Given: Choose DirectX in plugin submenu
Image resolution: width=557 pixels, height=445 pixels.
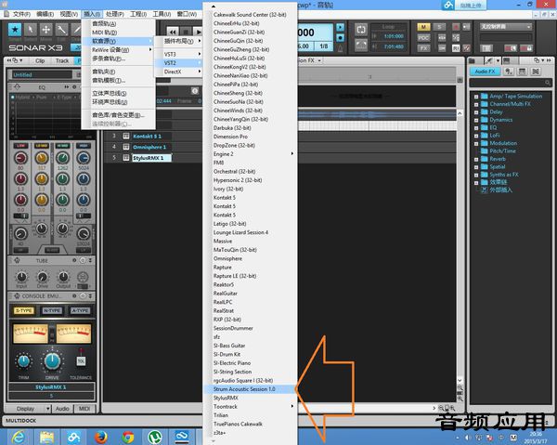Looking at the screenshot, I should pyautogui.click(x=179, y=72).
